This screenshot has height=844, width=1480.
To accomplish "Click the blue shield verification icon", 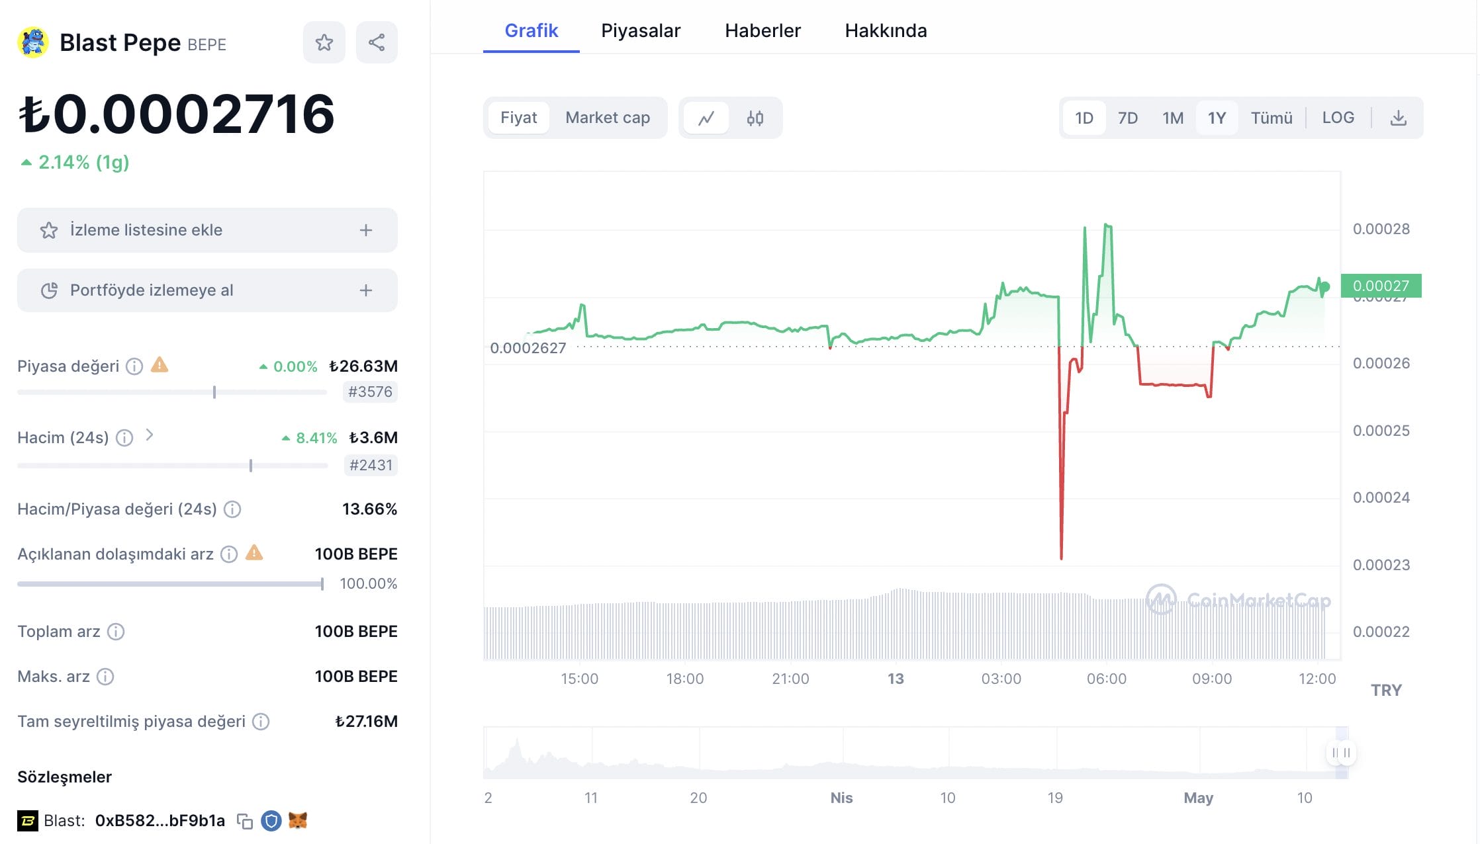I will (271, 821).
